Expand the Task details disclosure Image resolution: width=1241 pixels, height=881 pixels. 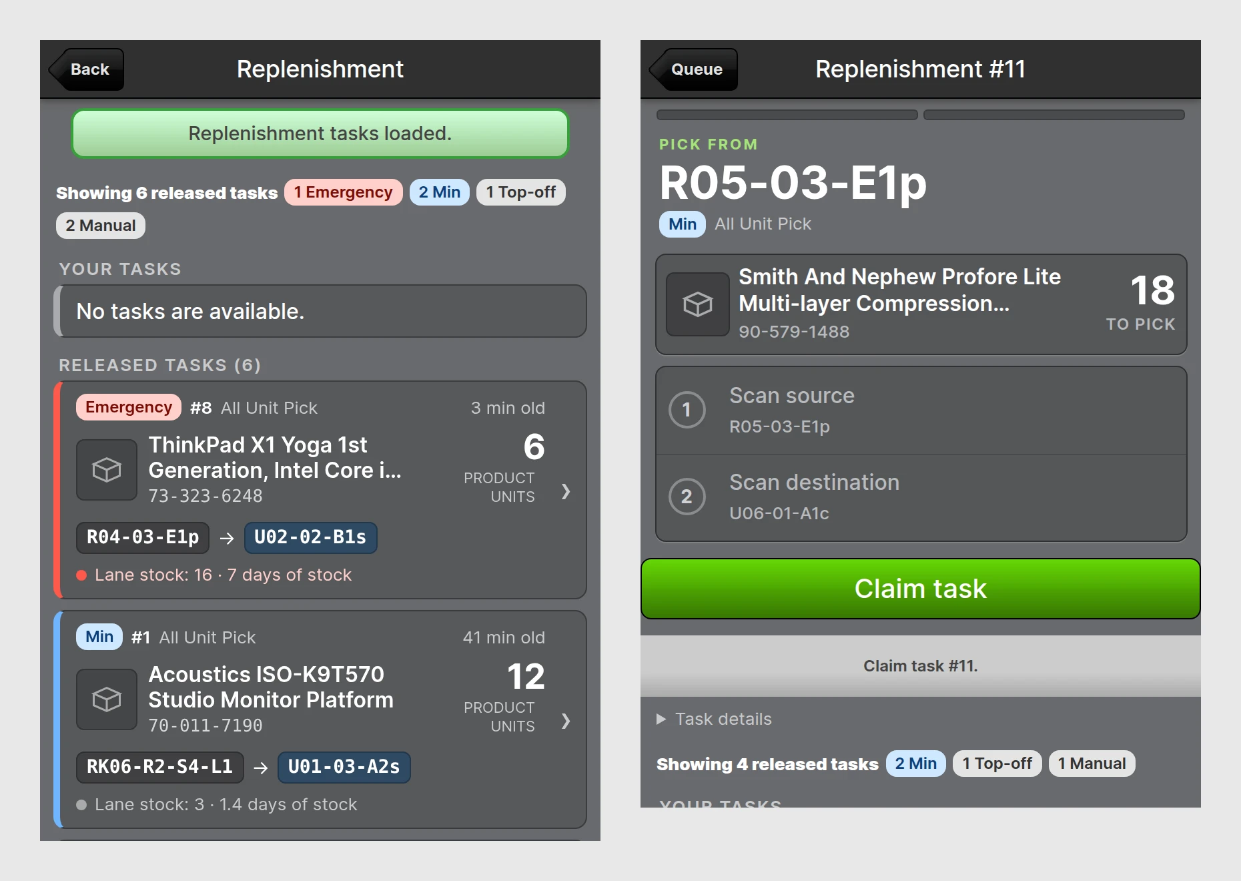pos(715,719)
